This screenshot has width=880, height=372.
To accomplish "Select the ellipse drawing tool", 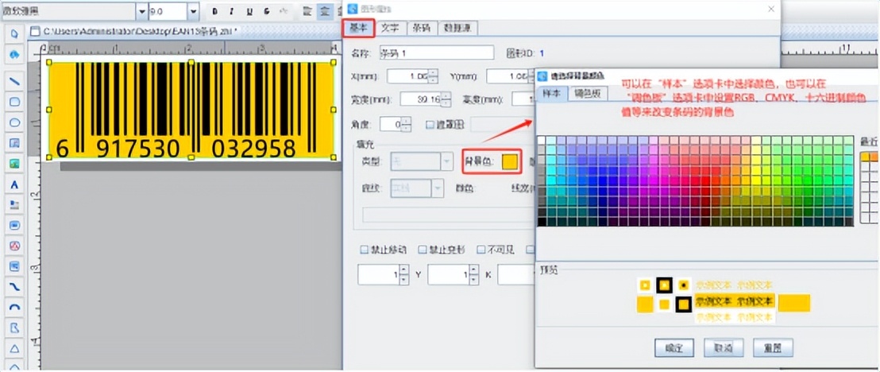I will pyautogui.click(x=14, y=122).
